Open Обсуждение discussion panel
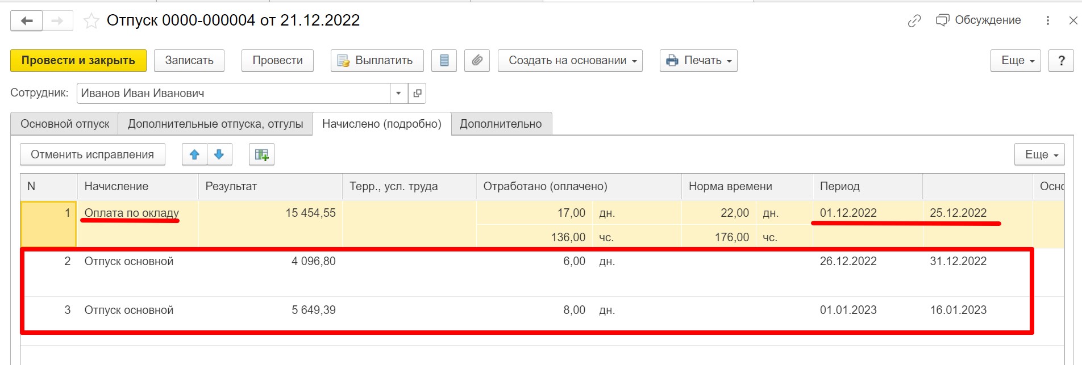 pos(978,20)
